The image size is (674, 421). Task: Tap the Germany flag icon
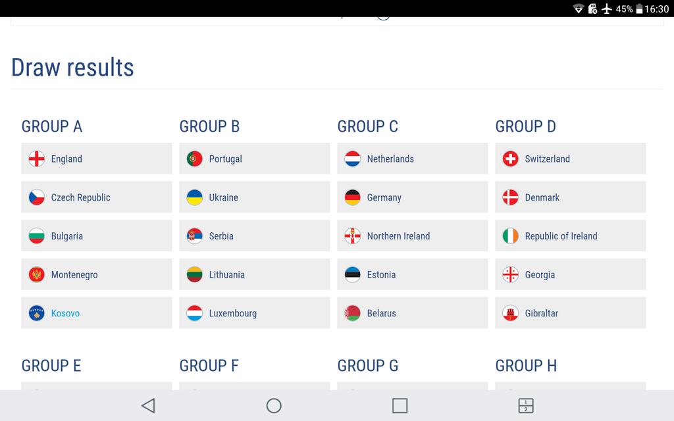point(353,197)
